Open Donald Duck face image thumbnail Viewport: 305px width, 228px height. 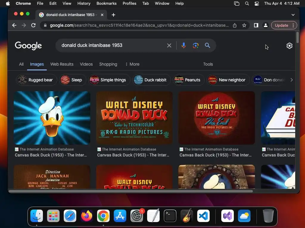(x=52, y=118)
